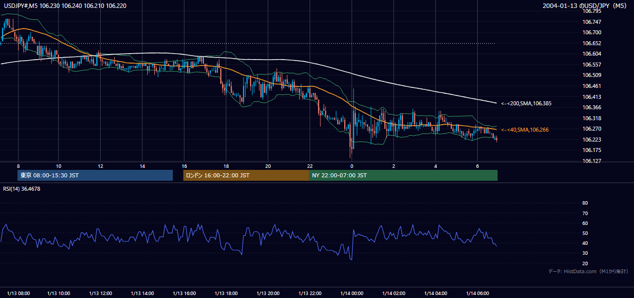The width and height of the screenshot is (634, 298).
Task: Click price level 106.747 on axis
Action: pos(592,22)
